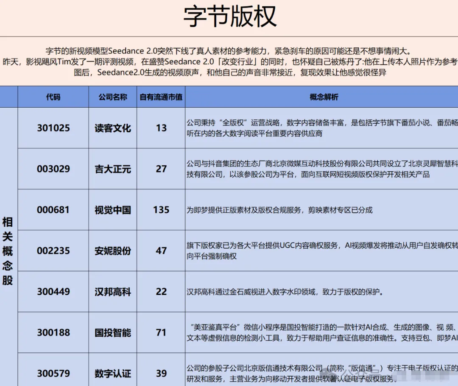Click the company name 吉大正元
Image resolution: width=458 pixels, height=386 pixels.
113,169
